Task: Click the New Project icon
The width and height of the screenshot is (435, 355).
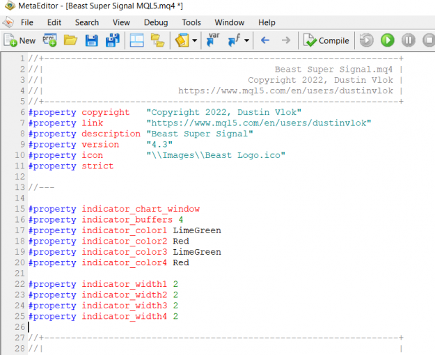Action: [x=49, y=40]
